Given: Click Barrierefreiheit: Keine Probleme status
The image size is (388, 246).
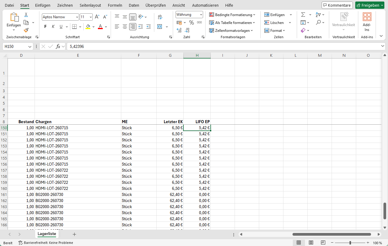Looking at the screenshot, I should (46, 243).
